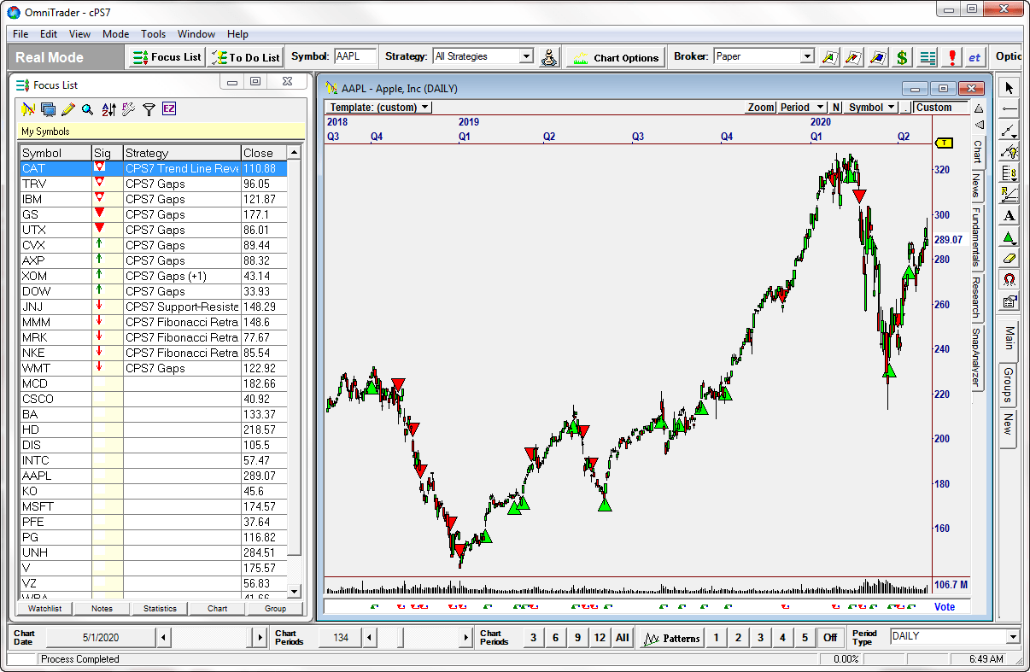Select 12 chart periods button
The height and width of the screenshot is (672, 1030).
coord(600,637)
